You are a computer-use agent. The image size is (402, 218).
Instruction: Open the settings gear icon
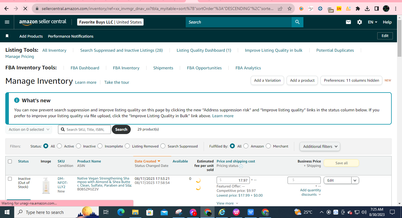(x=360, y=22)
